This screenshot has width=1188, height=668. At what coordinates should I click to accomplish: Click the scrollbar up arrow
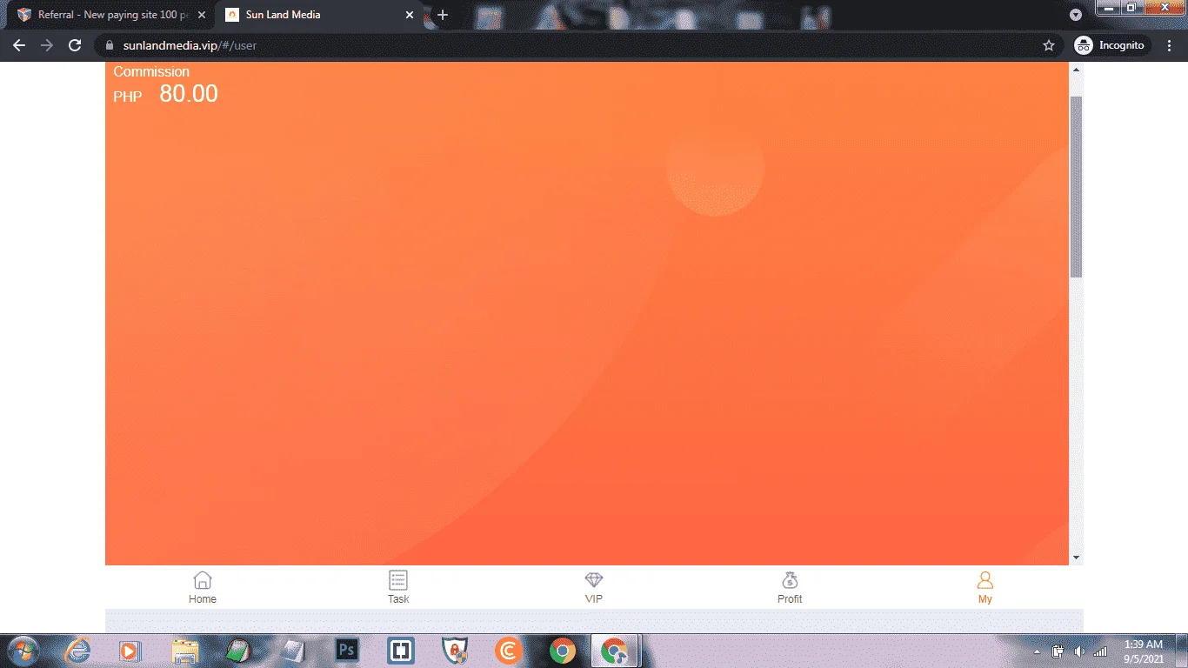click(1076, 70)
